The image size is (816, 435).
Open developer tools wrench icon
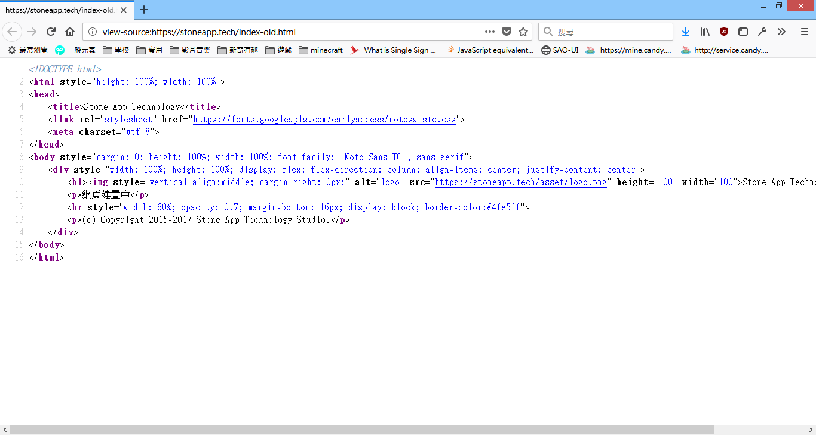(x=762, y=32)
